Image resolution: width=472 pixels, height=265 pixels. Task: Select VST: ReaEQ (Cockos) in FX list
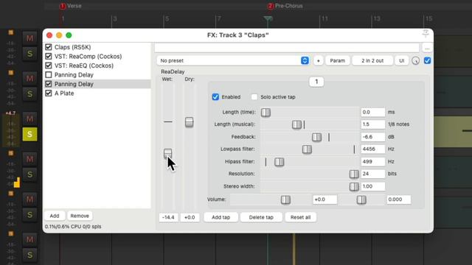click(x=84, y=66)
